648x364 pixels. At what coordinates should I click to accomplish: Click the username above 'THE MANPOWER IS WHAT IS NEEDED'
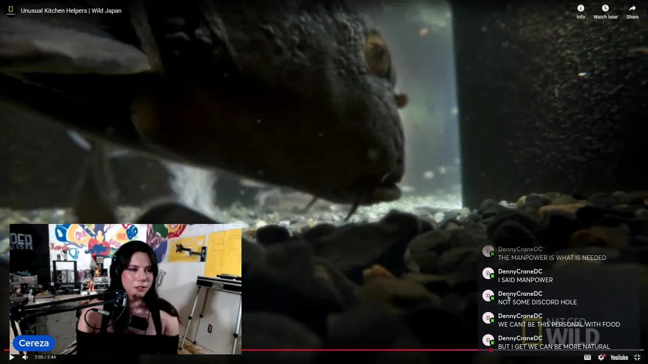point(520,249)
